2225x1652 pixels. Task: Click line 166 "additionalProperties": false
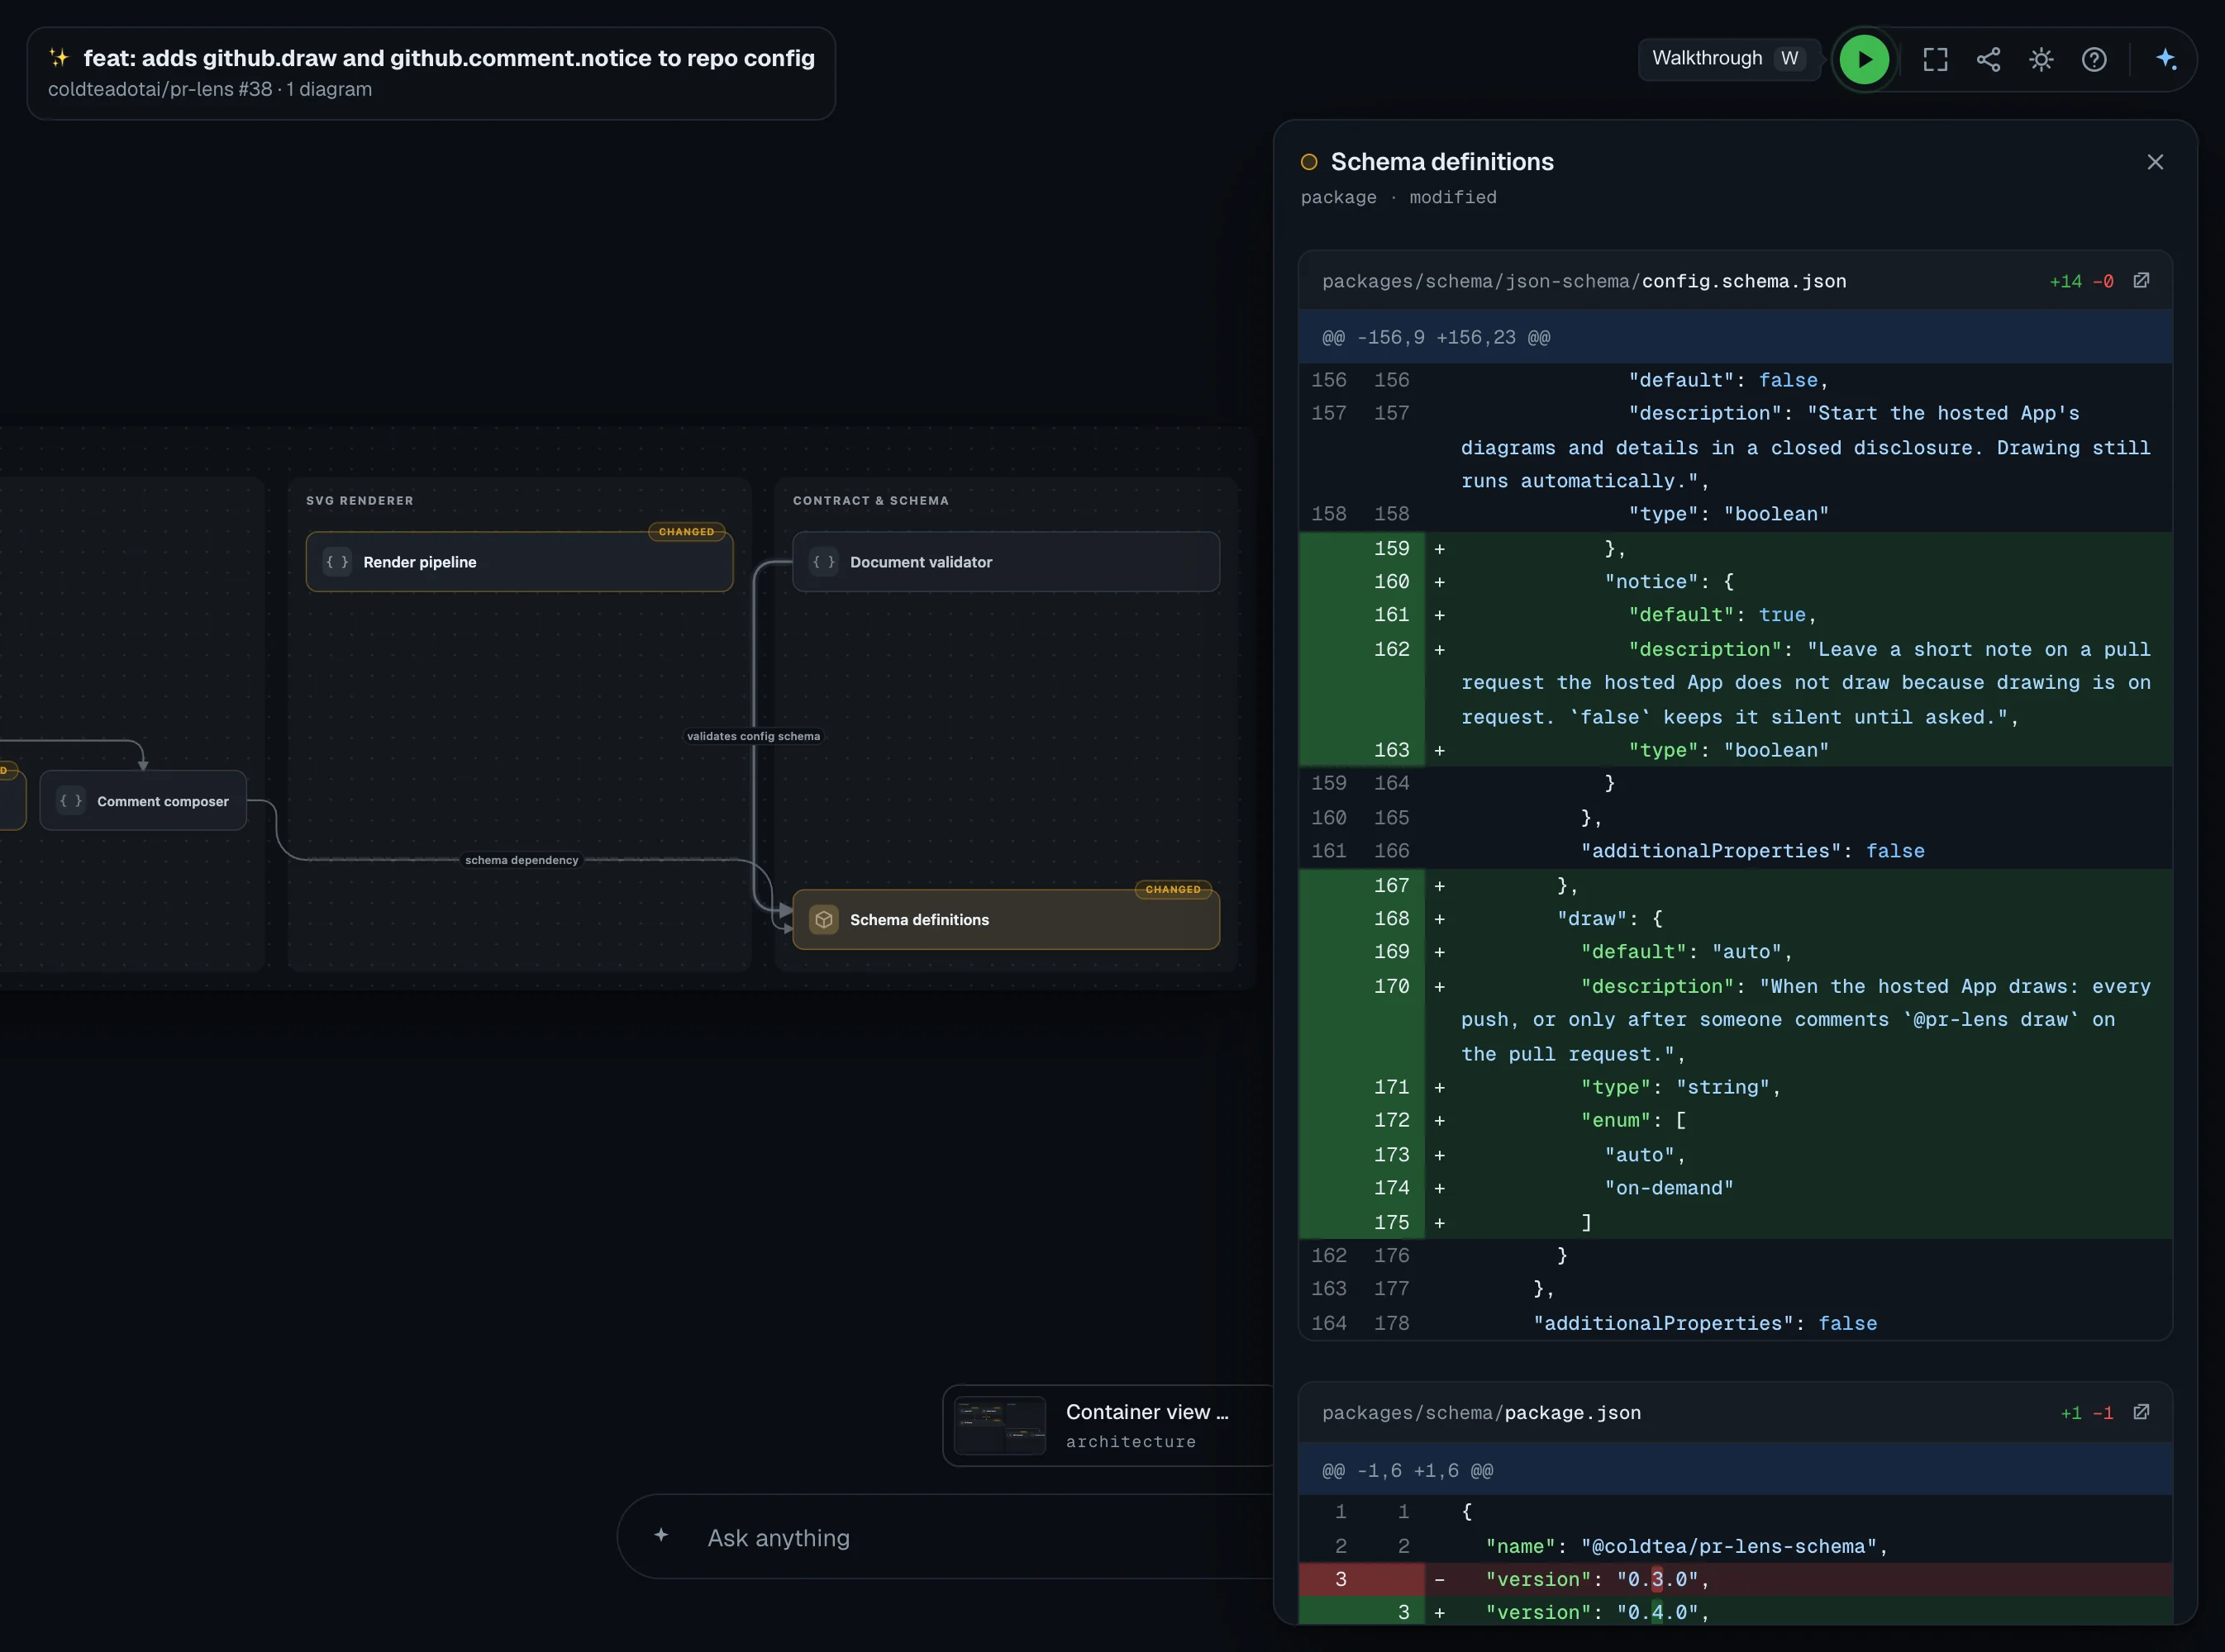[1736, 851]
